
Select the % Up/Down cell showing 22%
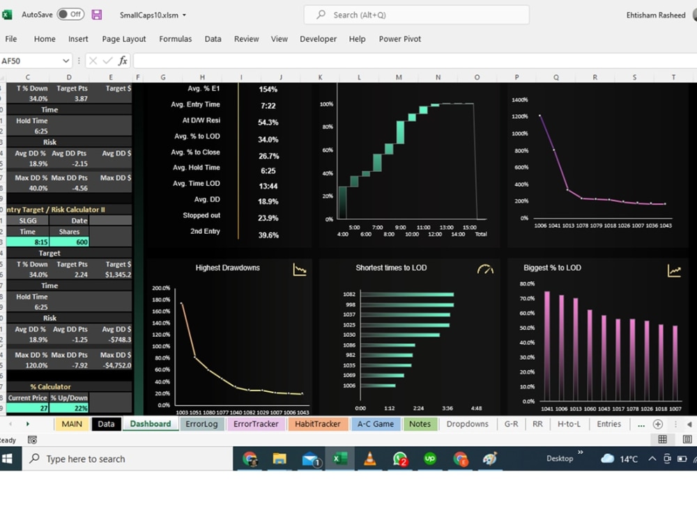(69, 409)
